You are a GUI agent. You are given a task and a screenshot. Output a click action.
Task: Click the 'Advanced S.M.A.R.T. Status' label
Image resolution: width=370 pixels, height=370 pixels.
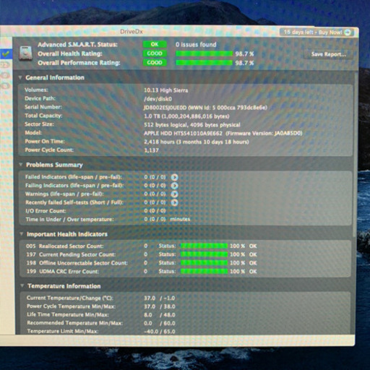(x=77, y=45)
